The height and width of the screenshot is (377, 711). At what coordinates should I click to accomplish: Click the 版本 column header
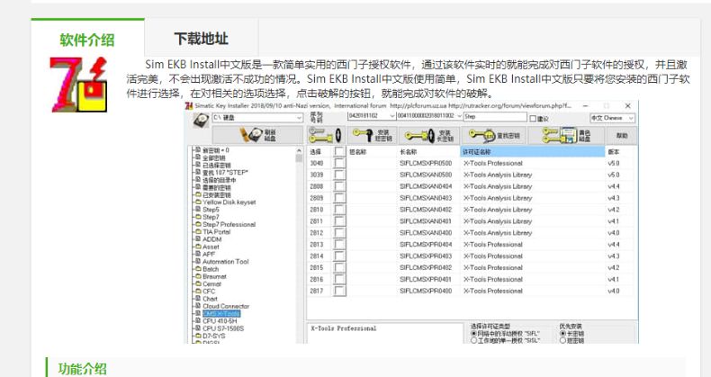(620, 151)
